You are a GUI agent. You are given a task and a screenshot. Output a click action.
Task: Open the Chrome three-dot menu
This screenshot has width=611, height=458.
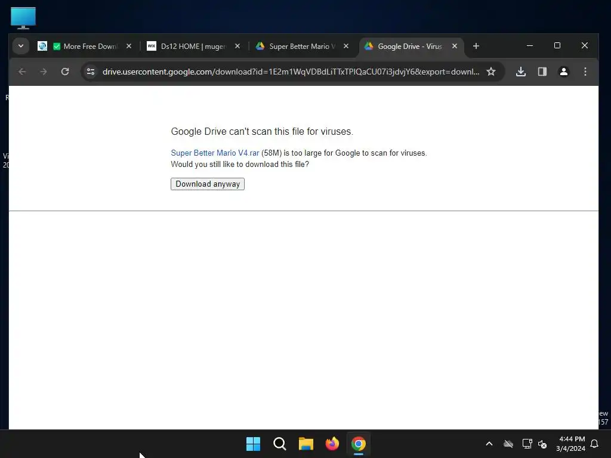click(585, 72)
